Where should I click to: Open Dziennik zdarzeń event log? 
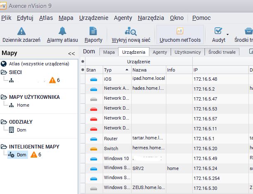(21, 35)
